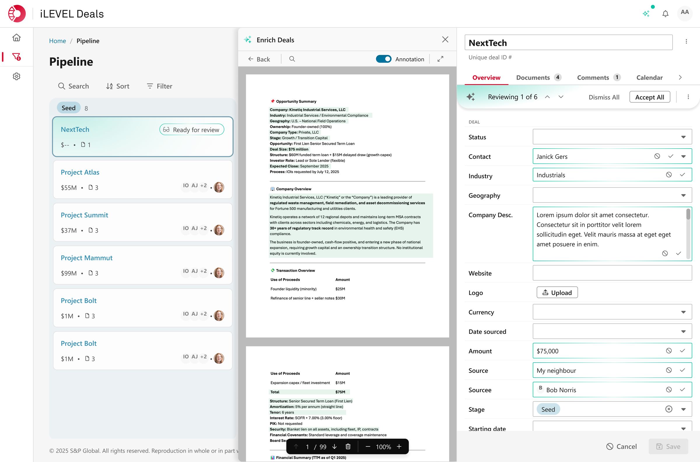700x462 pixels.
Task: Go to next page with down arrow
Action: (335, 447)
